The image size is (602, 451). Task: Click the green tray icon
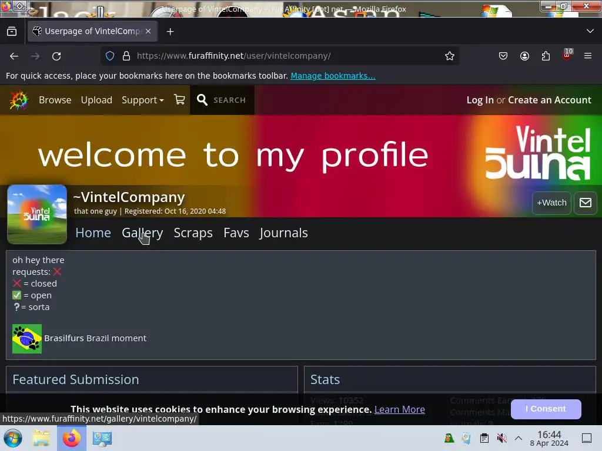449,438
